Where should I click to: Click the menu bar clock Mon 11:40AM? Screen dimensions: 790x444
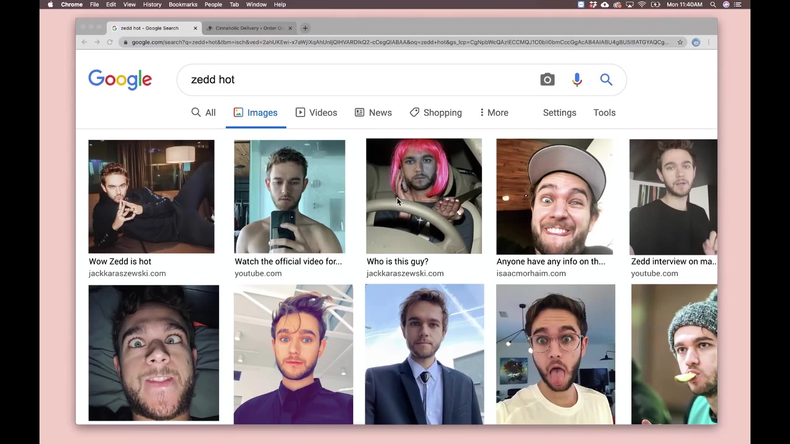tap(684, 4)
